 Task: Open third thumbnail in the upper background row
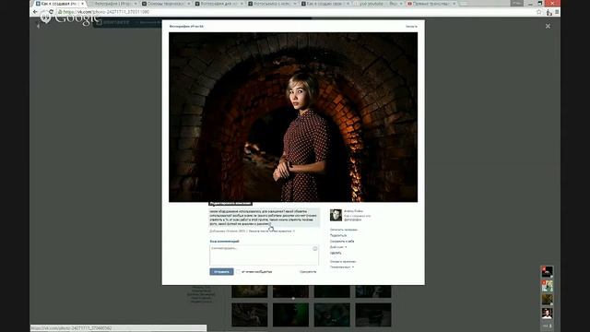point(332,291)
